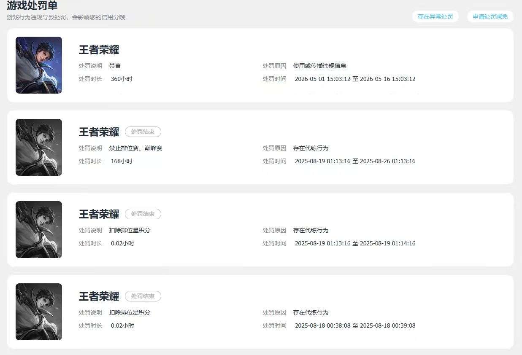Select the time range 2026-05-01 15:03:12 至 2026-05-16 15:03:12
This screenshot has height=355, width=522.
[x=355, y=79]
